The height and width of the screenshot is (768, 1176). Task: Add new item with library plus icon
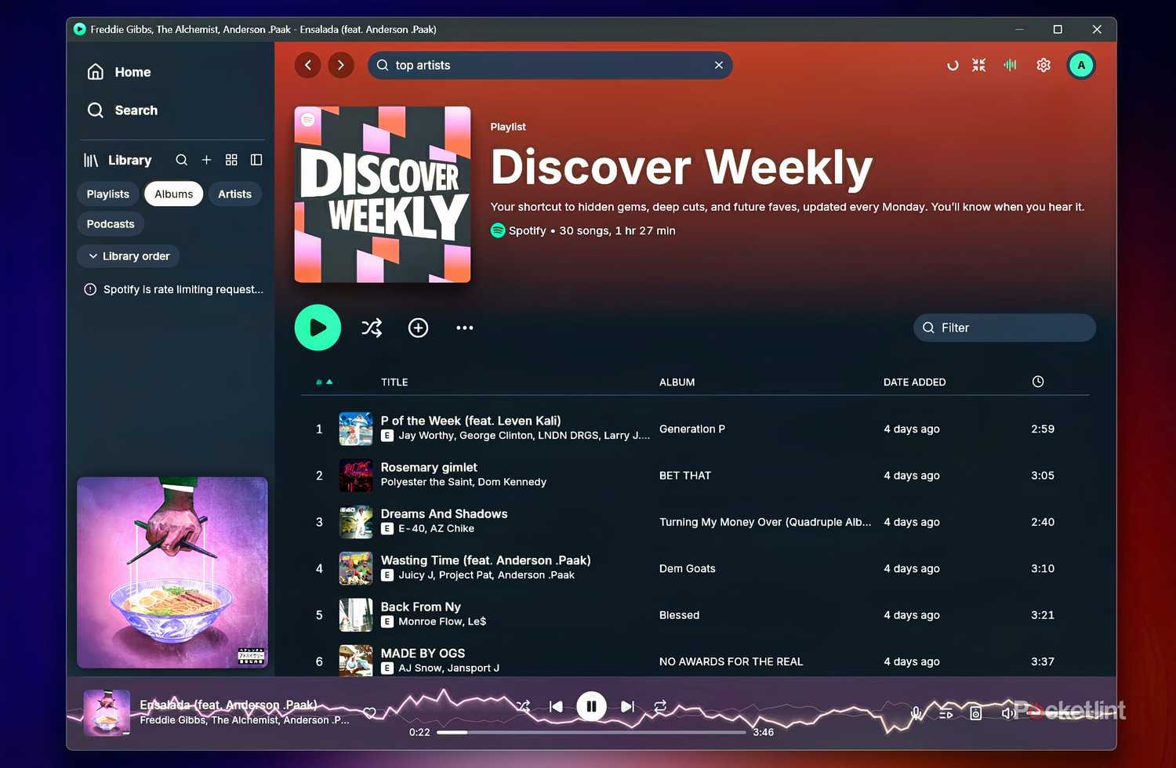tap(206, 160)
